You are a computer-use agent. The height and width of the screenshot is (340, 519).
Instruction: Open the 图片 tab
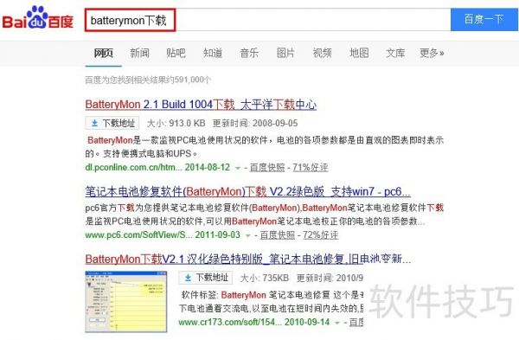click(285, 53)
